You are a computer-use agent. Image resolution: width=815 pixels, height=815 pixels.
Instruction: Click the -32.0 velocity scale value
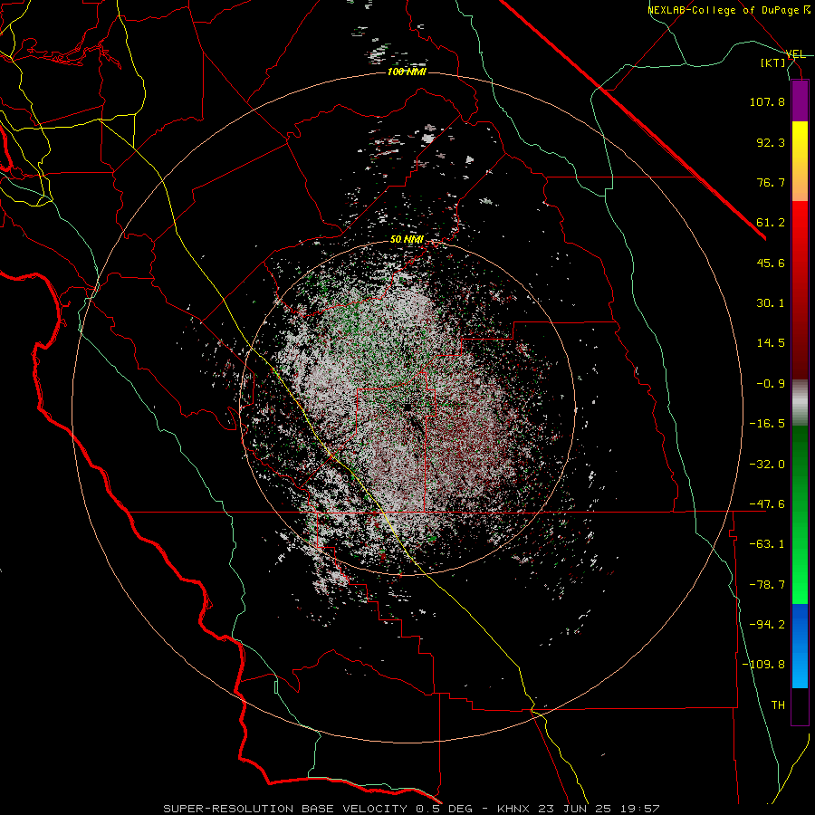click(x=767, y=465)
